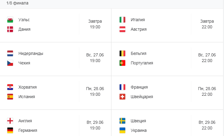Open the Германия team link
224x136 pixels.
[x=28, y=130]
